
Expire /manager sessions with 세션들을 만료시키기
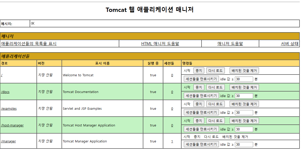(x=201, y=144)
